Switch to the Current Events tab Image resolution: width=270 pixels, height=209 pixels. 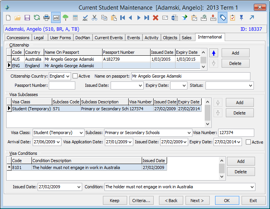pyautogui.click(x=109, y=38)
